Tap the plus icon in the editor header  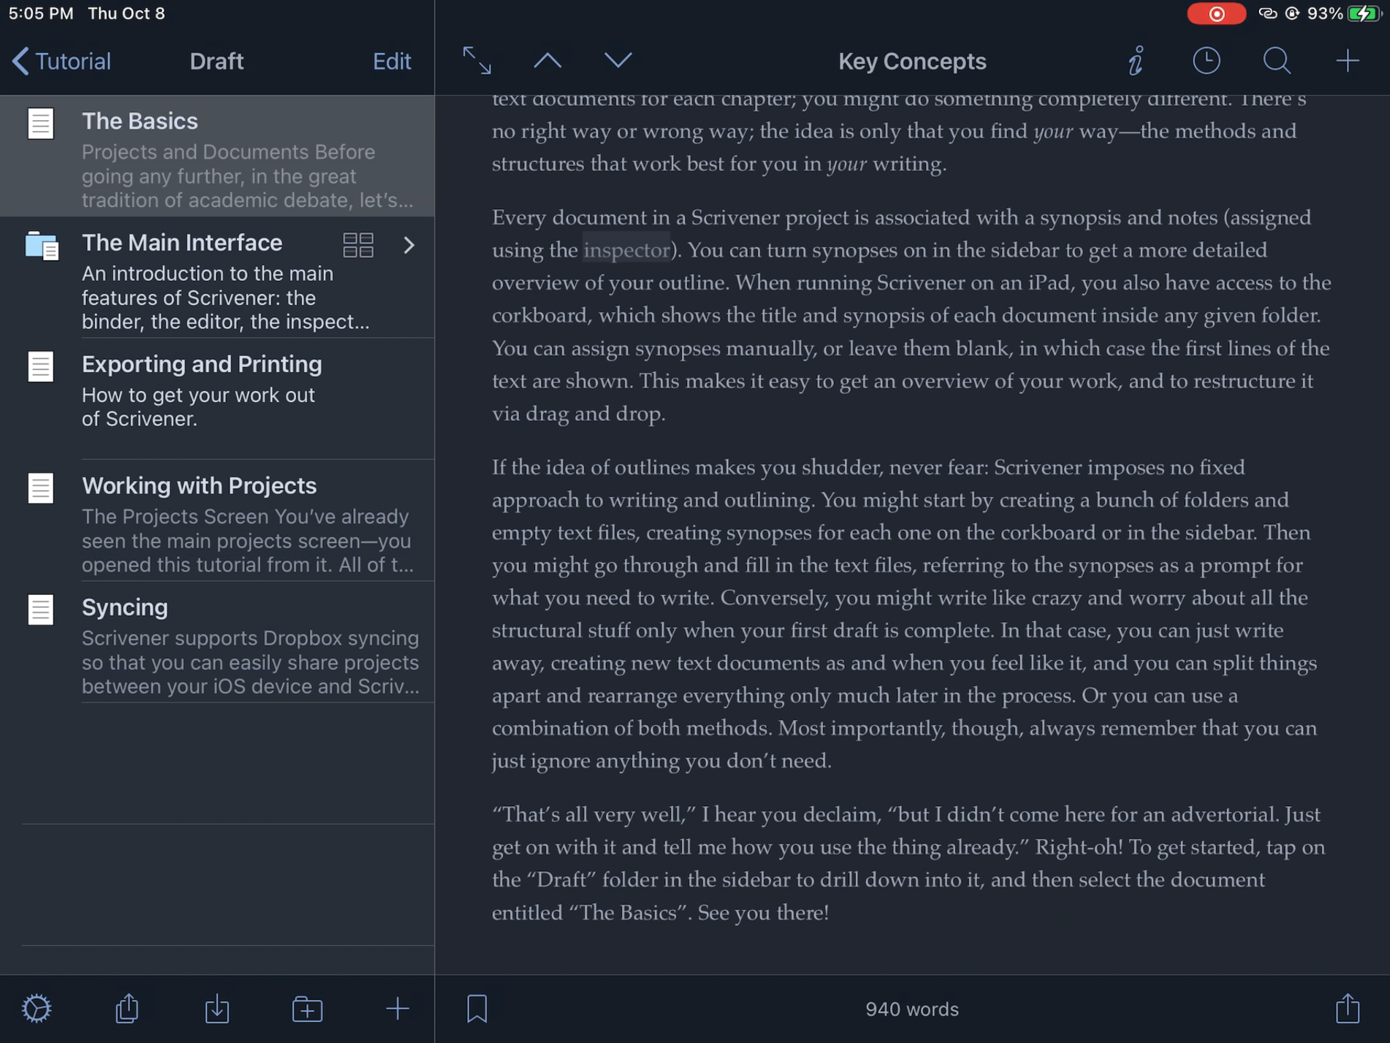click(x=1347, y=60)
